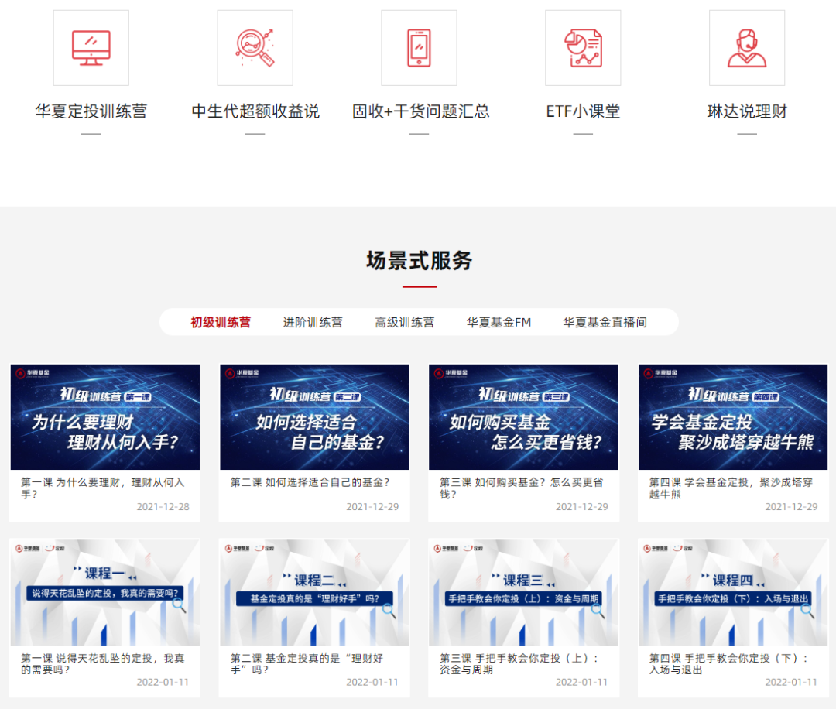Click the ETF小课堂 label
The image size is (836, 709).
tap(583, 111)
